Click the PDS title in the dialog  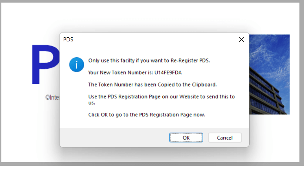point(68,40)
